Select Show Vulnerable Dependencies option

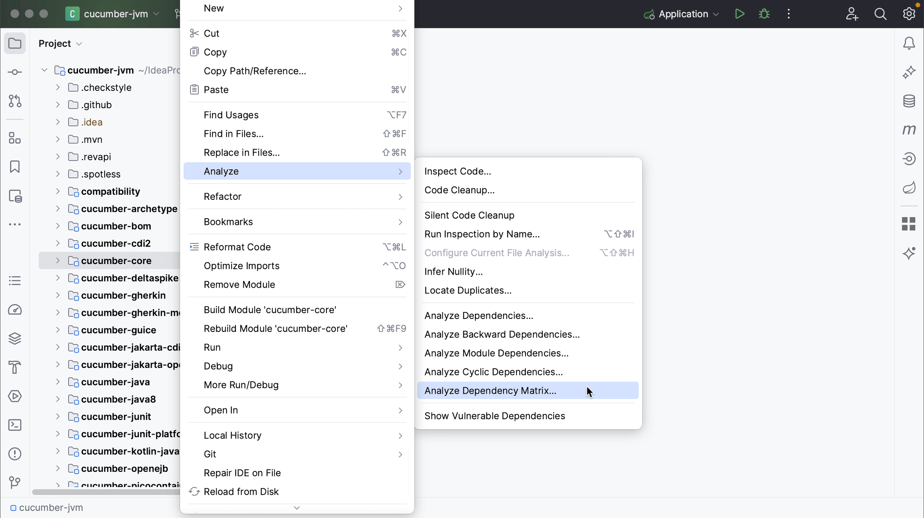(x=495, y=416)
